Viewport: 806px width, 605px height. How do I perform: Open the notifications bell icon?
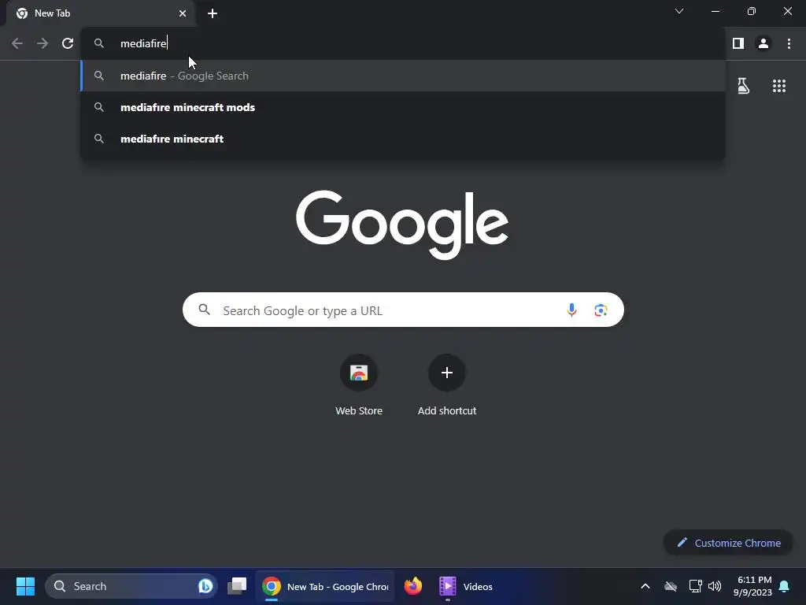[x=784, y=586]
